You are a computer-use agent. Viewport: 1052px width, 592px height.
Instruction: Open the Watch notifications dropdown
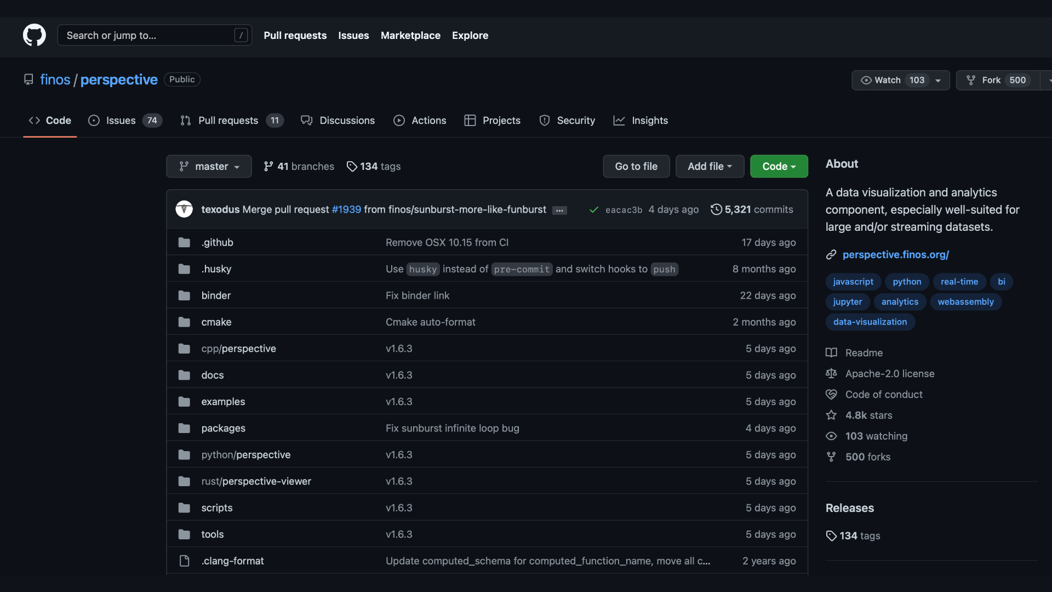click(900, 80)
